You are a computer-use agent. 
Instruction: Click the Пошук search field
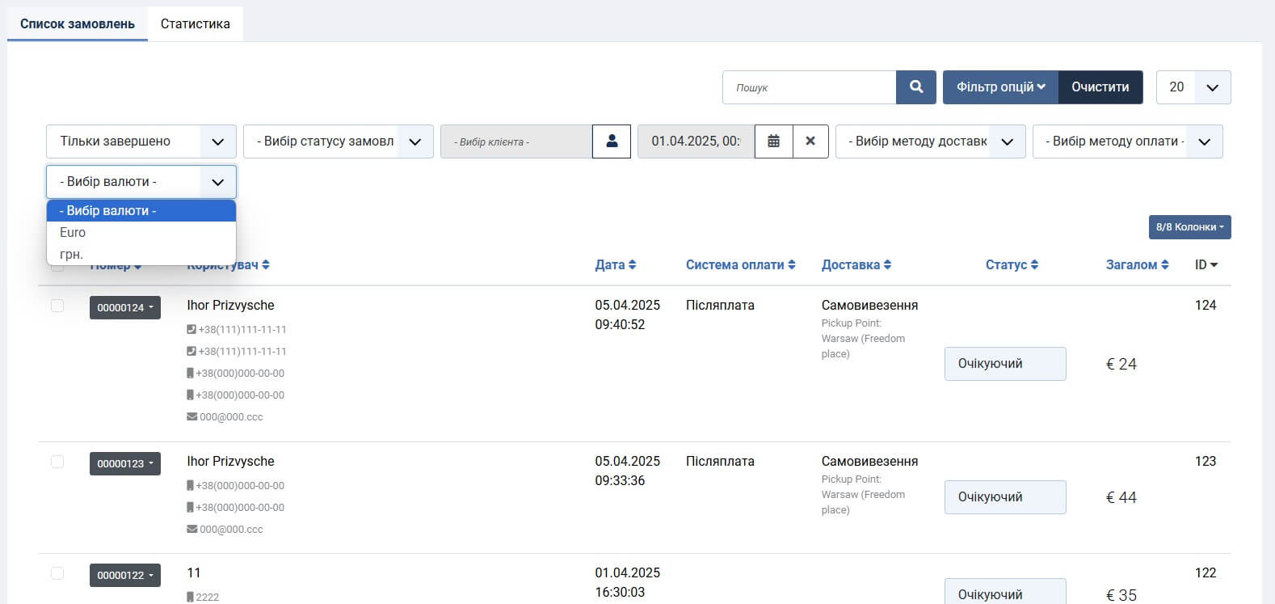click(x=809, y=87)
